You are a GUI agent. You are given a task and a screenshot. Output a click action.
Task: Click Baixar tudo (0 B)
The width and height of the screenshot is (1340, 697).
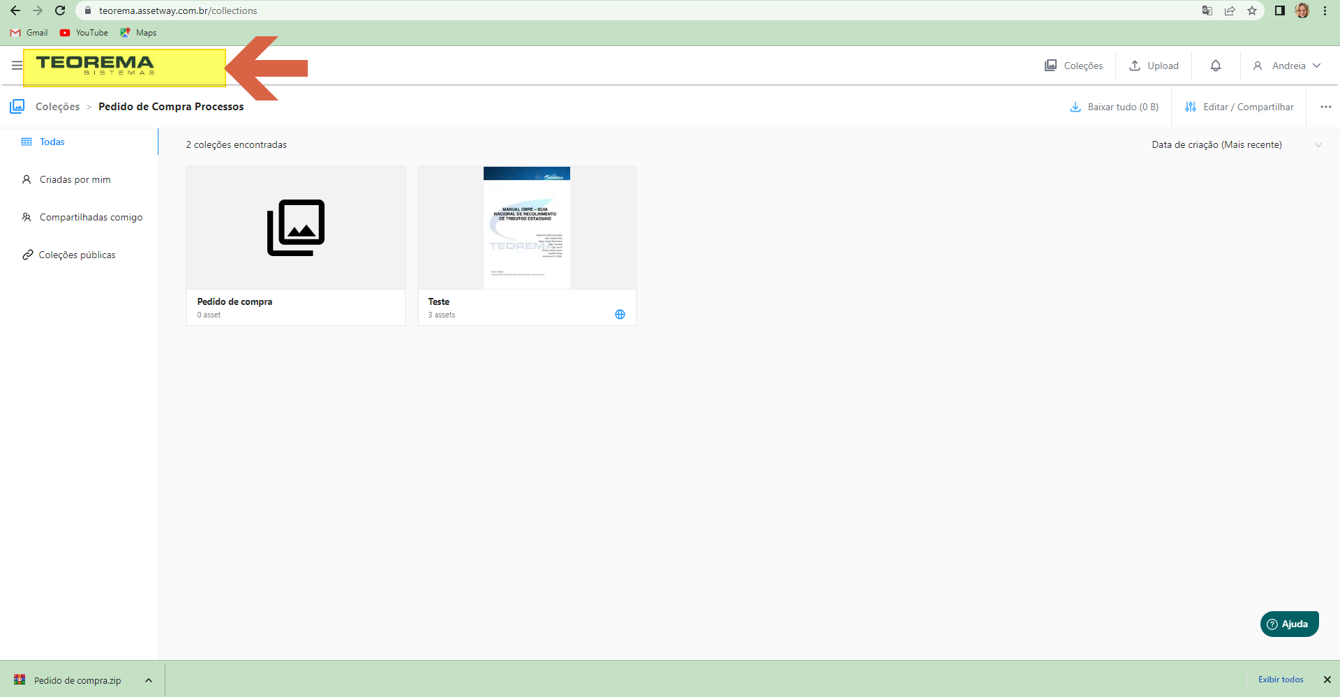pos(1115,107)
